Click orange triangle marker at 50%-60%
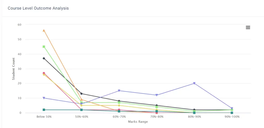Image resolution: width=264 pixels, height=128 pixels. click(x=81, y=100)
